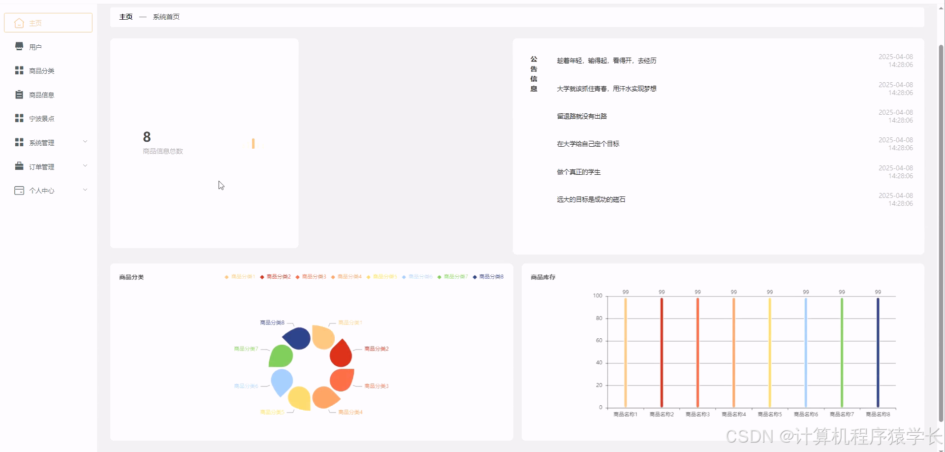Click the 商品分类2 diamond legend marker
This screenshot has width=945, height=452.
(262, 277)
